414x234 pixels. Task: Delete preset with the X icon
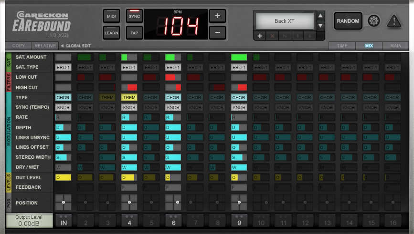[273, 36]
